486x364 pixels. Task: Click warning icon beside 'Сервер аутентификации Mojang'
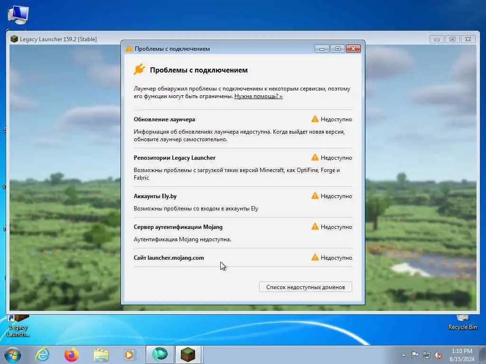tap(315, 227)
